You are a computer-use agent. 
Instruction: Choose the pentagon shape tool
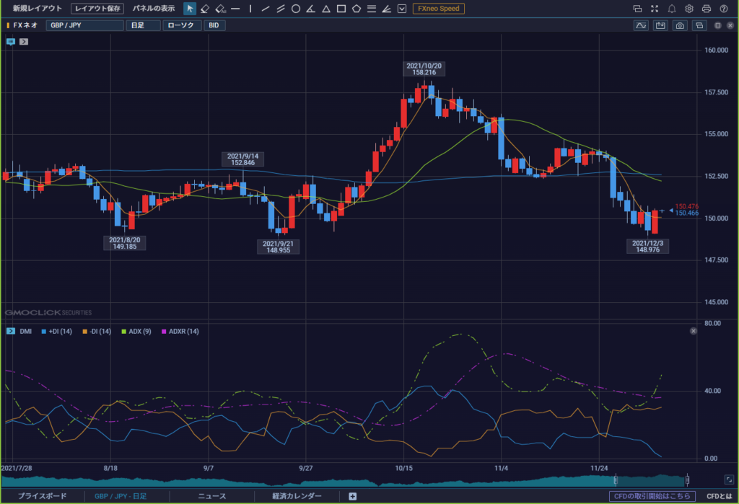(x=357, y=9)
